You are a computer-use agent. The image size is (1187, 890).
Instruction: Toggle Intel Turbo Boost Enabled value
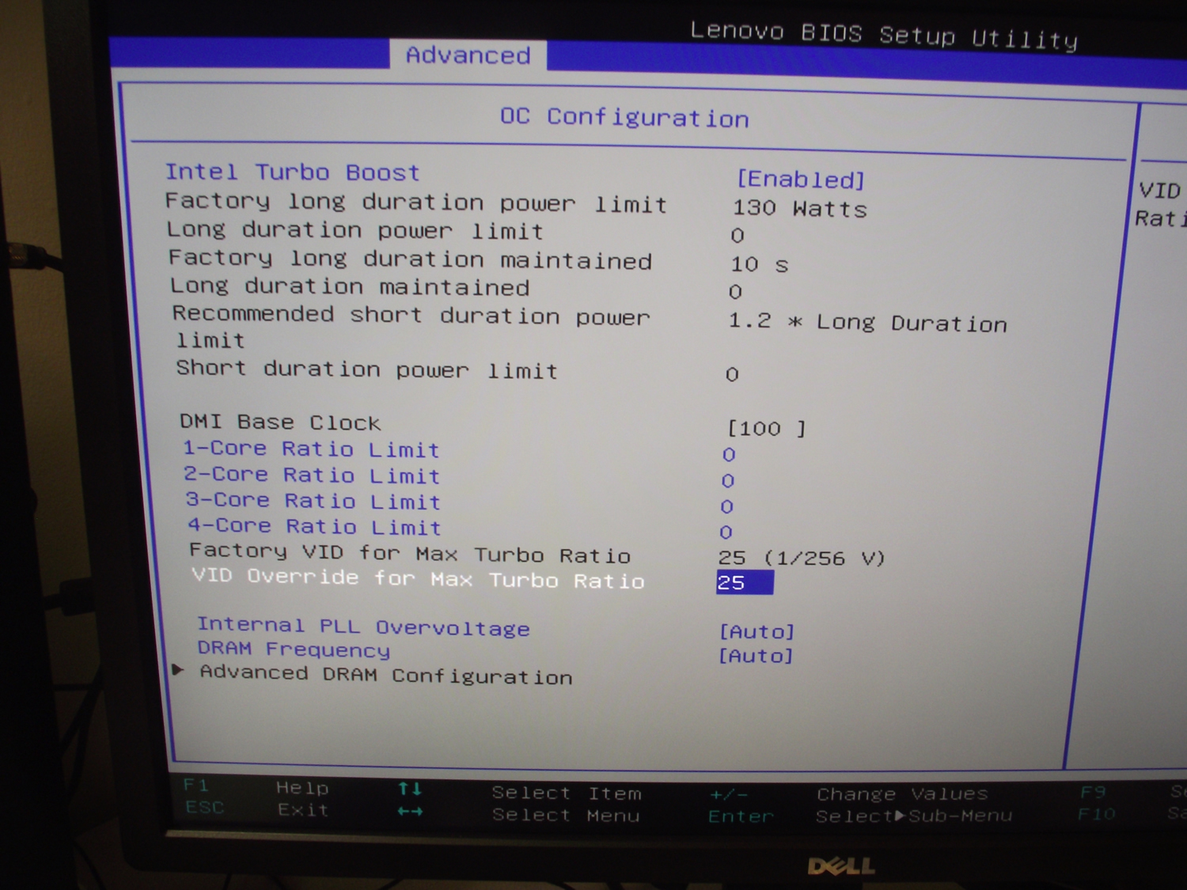click(x=801, y=180)
